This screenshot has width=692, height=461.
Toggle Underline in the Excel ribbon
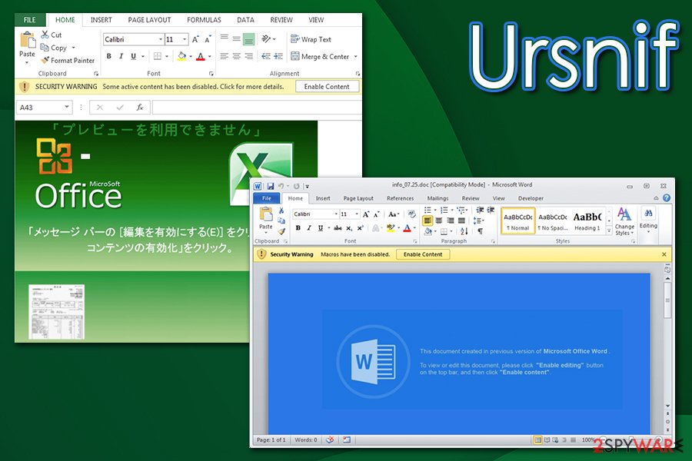pyautogui.click(x=133, y=56)
